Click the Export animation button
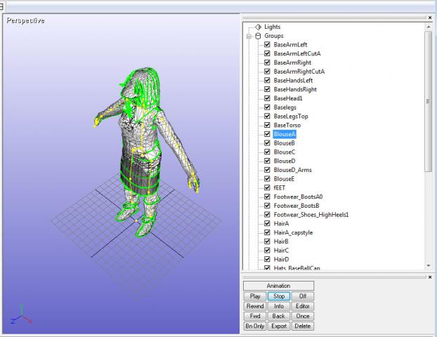 click(x=279, y=326)
